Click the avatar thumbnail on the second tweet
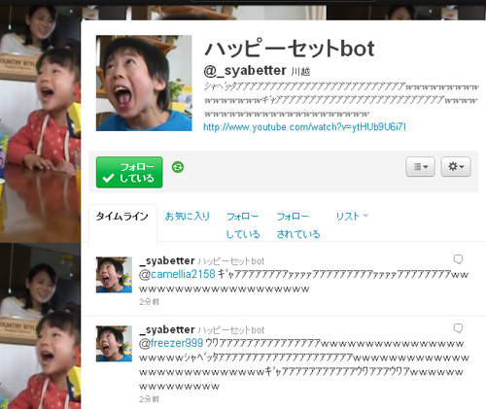Image resolution: width=486 pixels, height=409 pixels. tap(114, 344)
